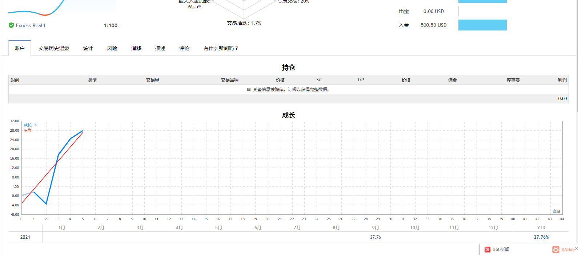Viewport: 578px width, 255px height.
Task: Click the 佣金 column header
Action: (x=453, y=80)
